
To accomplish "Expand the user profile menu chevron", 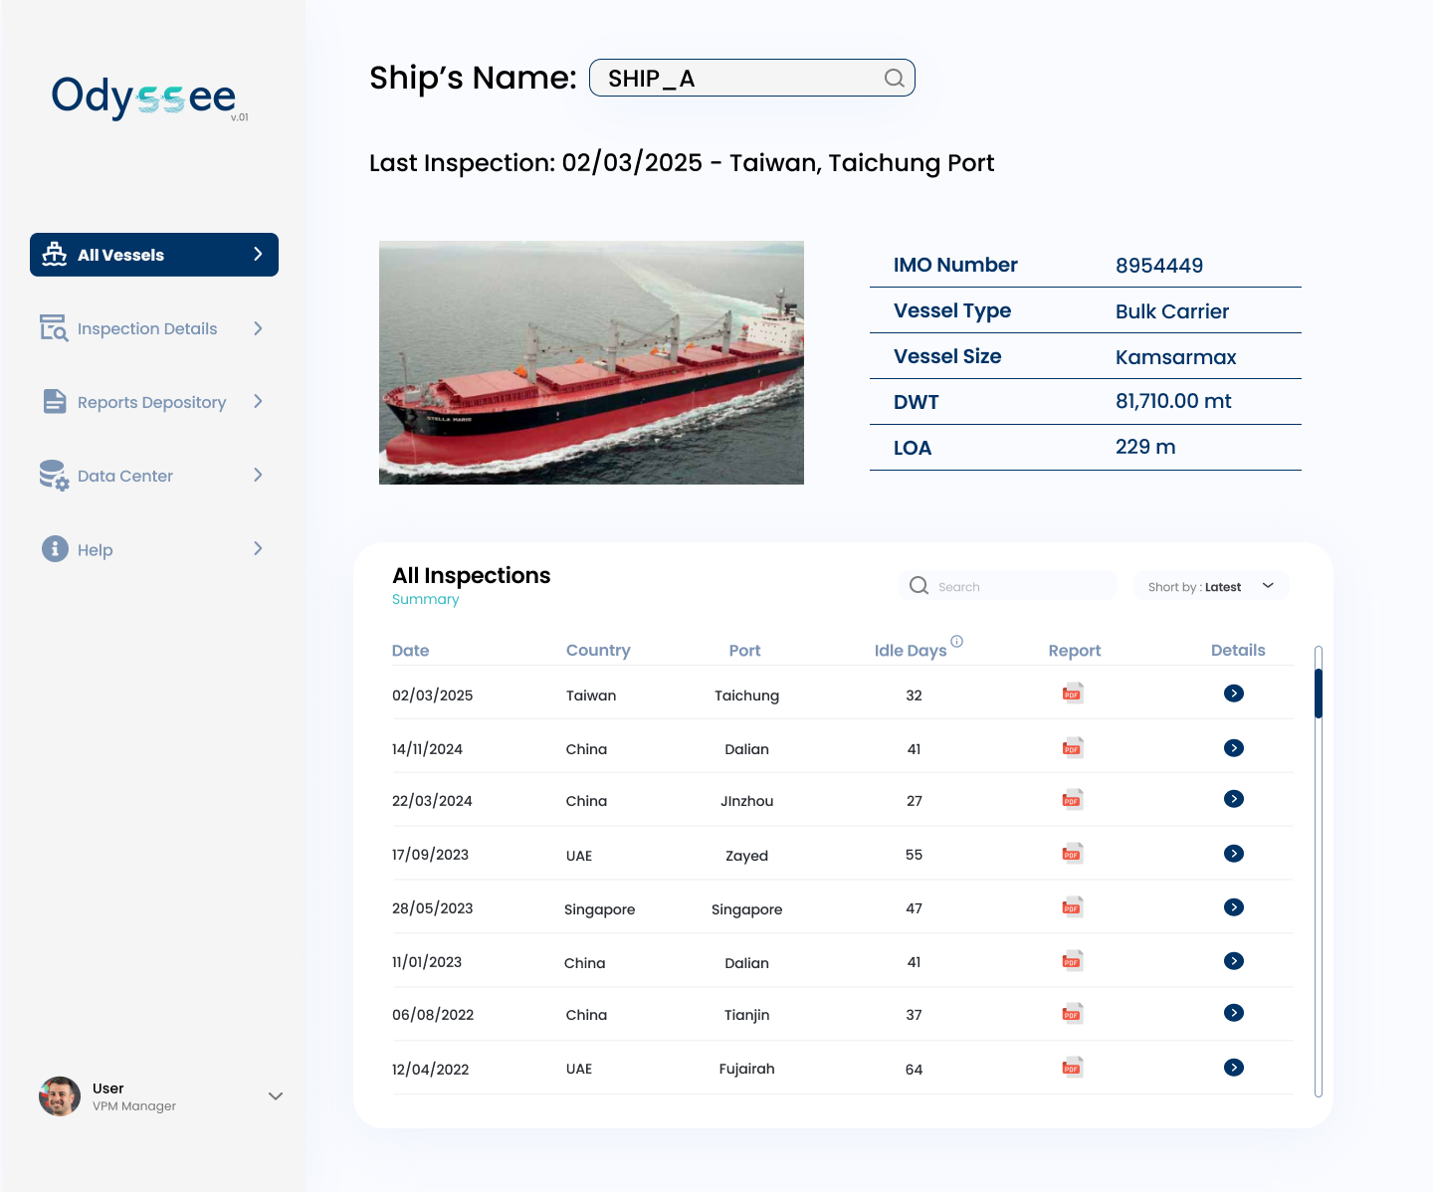I will pyautogui.click(x=276, y=1096).
